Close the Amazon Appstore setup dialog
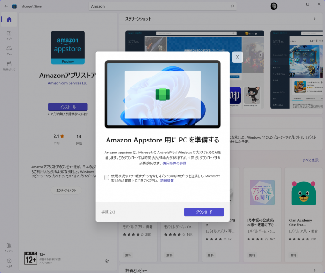The width and height of the screenshot is (325, 273). click(x=238, y=57)
